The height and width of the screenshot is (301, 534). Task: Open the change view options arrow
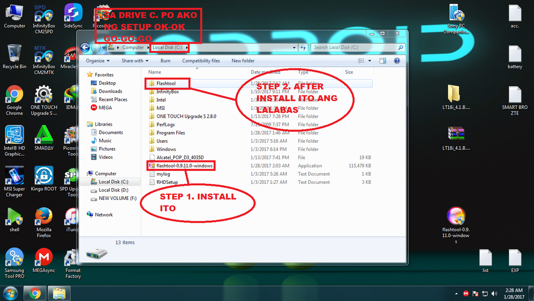tap(370, 60)
